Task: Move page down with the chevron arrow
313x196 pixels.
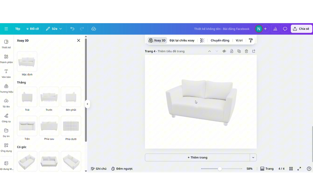Action: pos(217,51)
